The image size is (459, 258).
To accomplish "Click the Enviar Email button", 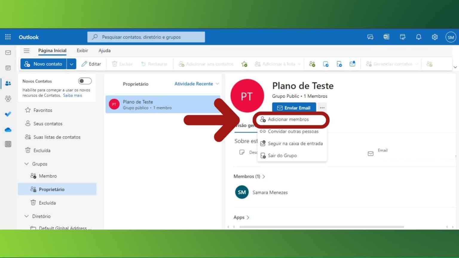I will pos(294,107).
